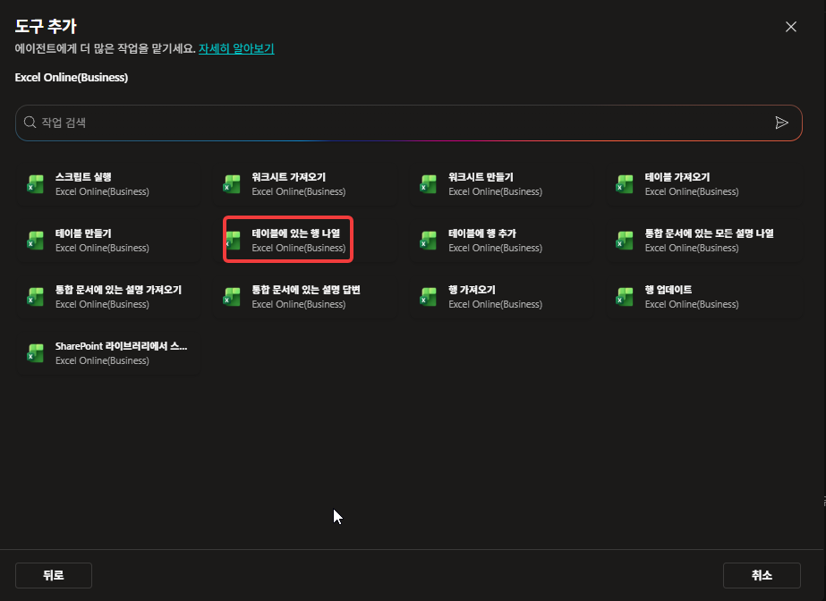Click Excel Online(Business) subtitle under 행 가져오기

coord(495,304)
